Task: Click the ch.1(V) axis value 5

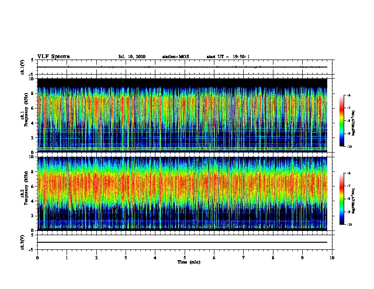Action: [x=33, y=60]
